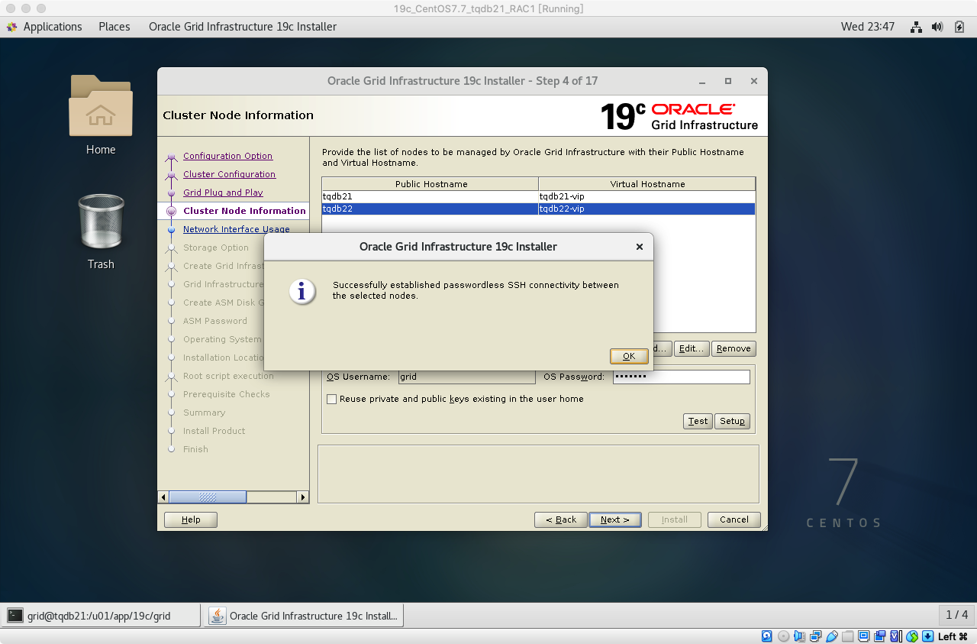Select tqdb21 public hostname row

tap(430, 196)
